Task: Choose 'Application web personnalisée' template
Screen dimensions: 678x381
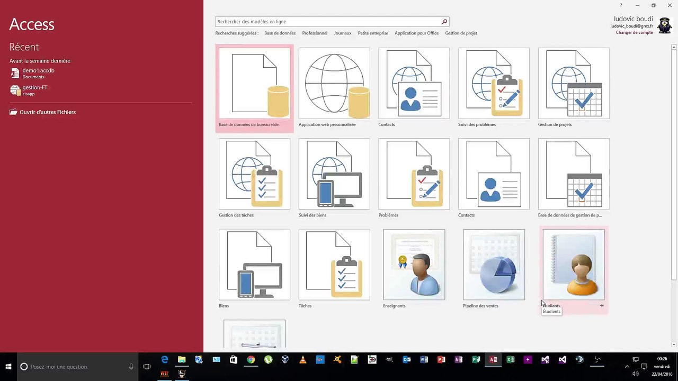Action: (334, 88)
